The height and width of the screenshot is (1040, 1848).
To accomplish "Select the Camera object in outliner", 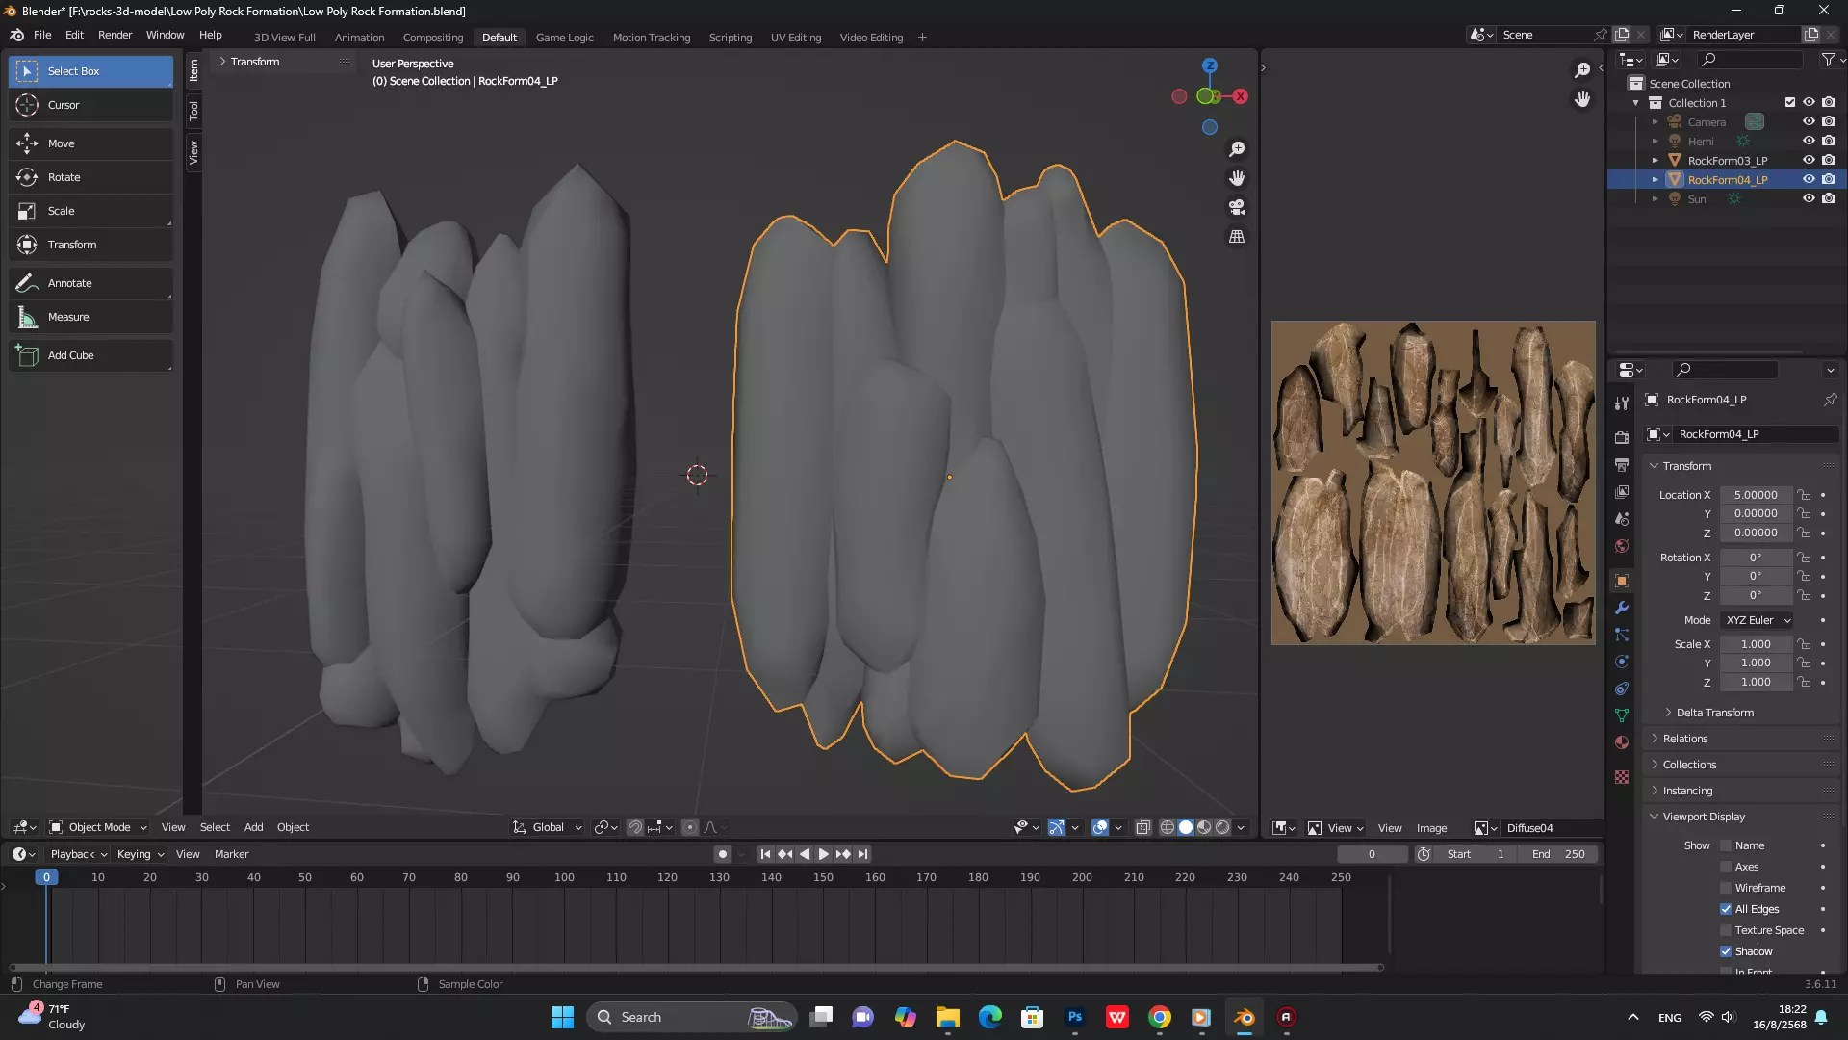I will pyautogui.click(x=1706, y=121).
